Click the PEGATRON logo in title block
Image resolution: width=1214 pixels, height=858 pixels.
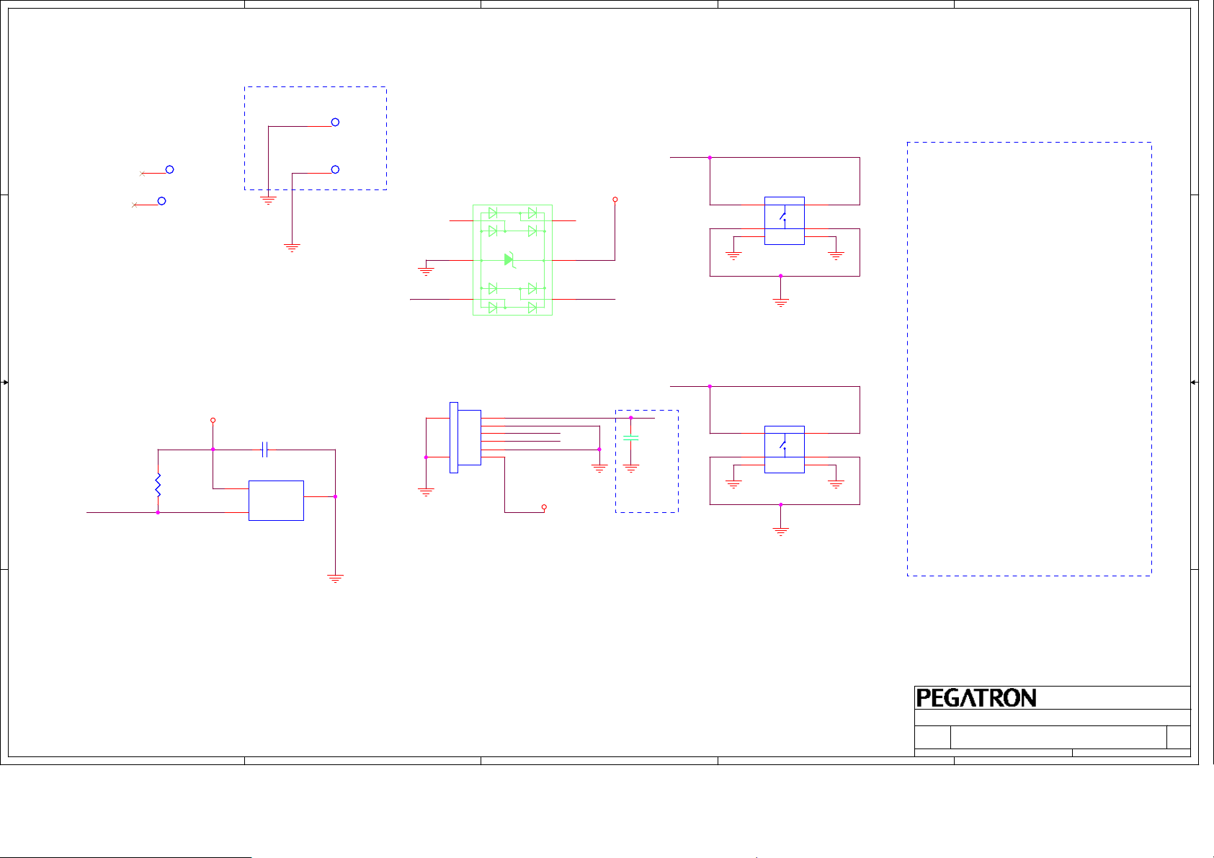click(976, 698)
